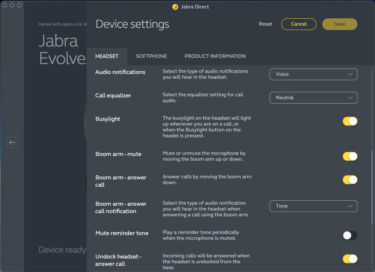Click the back arrow icon

[12, 142]
